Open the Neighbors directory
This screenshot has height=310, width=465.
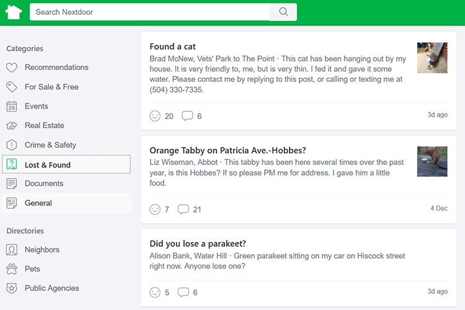point(42,250)
